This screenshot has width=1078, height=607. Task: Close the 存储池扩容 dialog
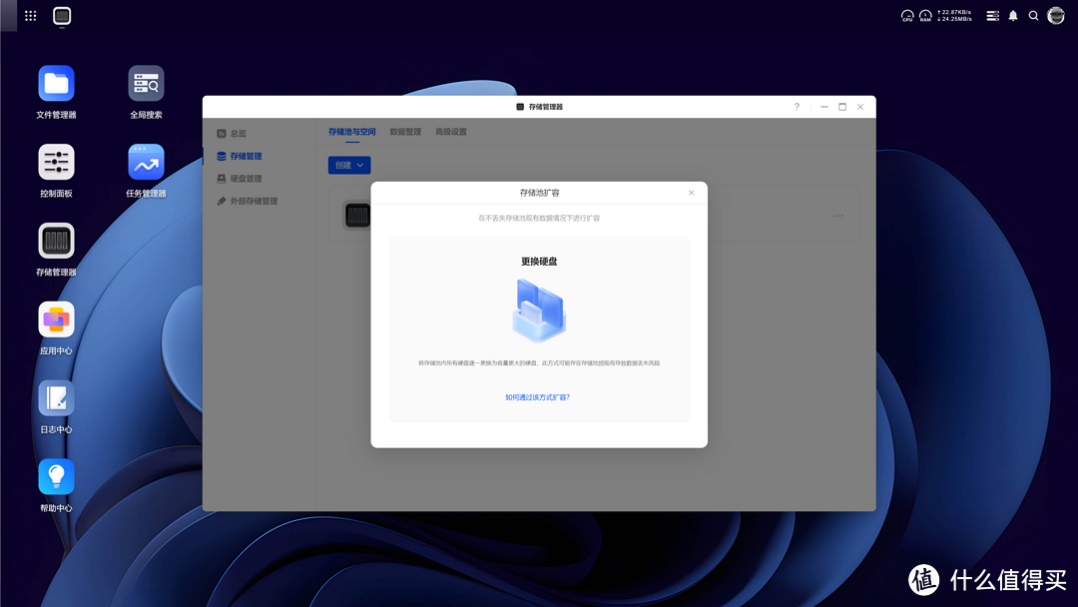pyautogui.click(x=691, y=193)
